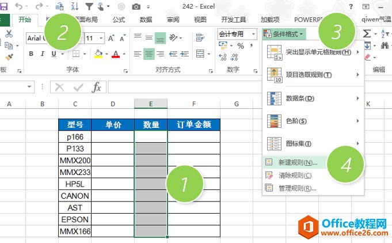Viewport: 392px width, 243px height.
Task: Open 色阶(S) submenu
Action: (313, 121)
